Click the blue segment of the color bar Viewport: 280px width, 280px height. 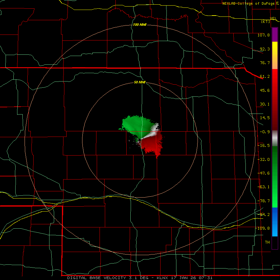[x=275, y=222]
